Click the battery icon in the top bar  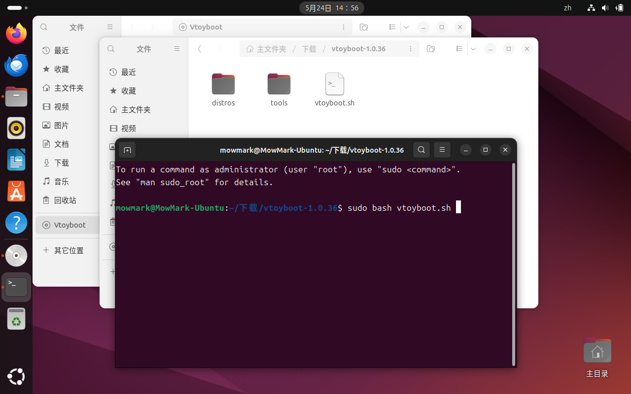tap(619, 8)
